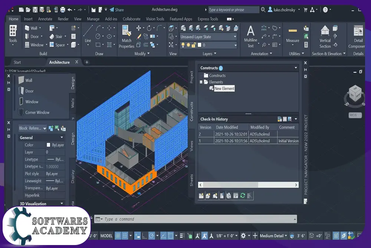The width and height of the screenshot is (371, 248).
Task: Select the Corner Window palette tool
Action: point(34,112)
